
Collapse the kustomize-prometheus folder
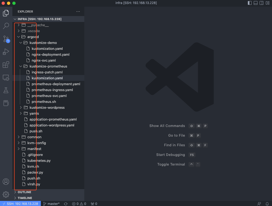[x=48, y=66]
